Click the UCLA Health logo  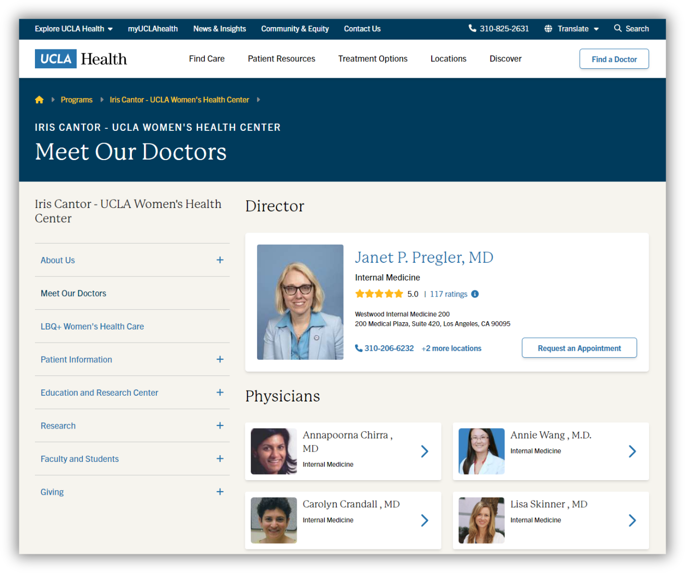pos(81,59)
